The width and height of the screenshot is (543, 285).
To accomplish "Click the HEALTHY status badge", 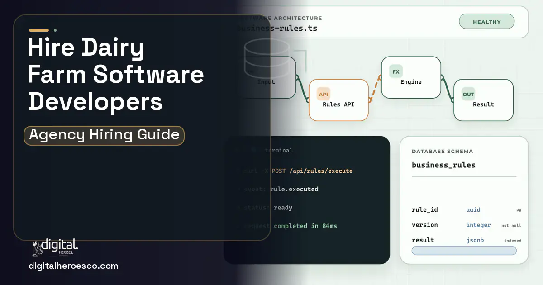I will click(x=486, y=22).
